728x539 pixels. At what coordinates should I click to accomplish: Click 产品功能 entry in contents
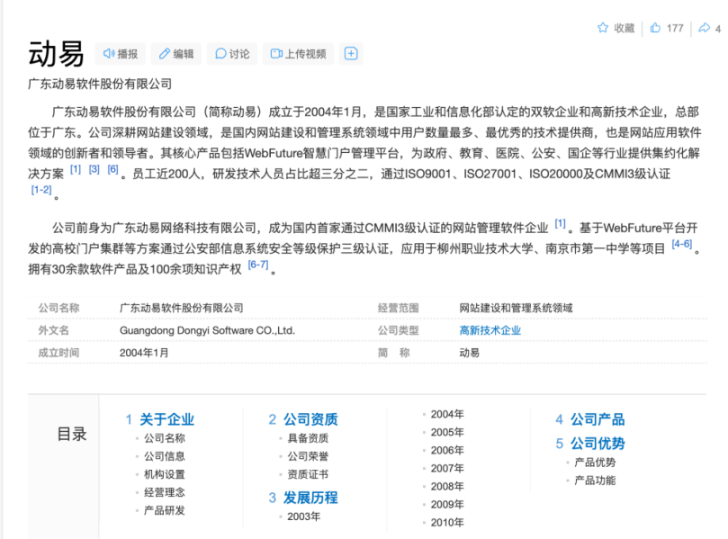point(595,481)
